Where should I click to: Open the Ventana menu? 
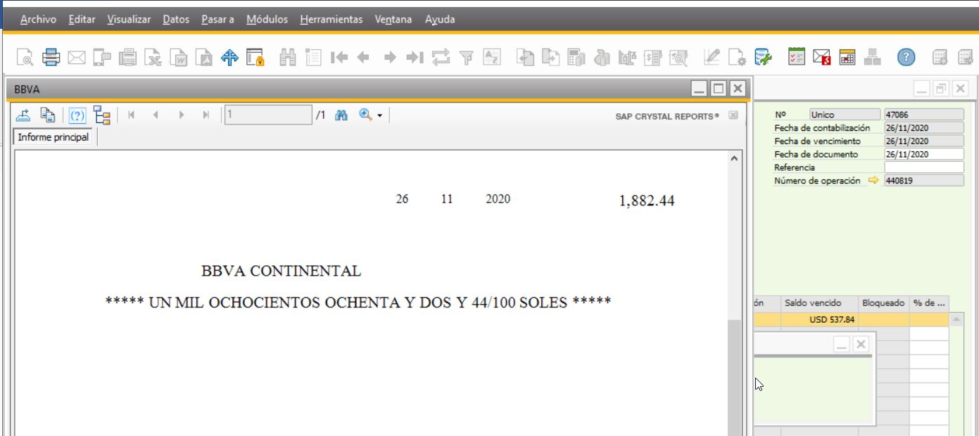tap(394, 20)
